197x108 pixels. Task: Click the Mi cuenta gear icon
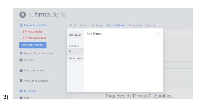click(x=21, y=91)
